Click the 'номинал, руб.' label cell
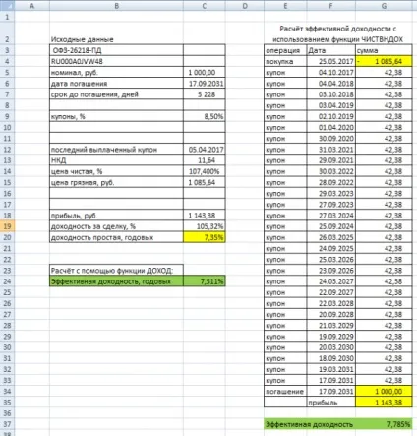The height and width of the screenshot is (436, 417). coord(116,73)
